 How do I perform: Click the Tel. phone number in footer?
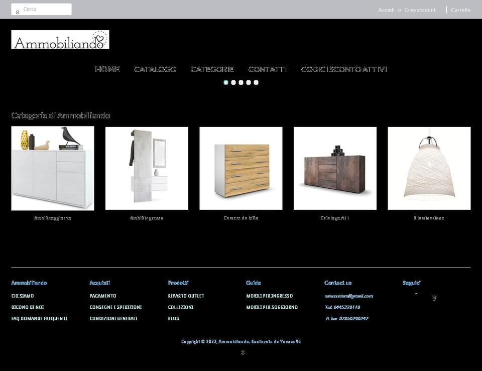pyautogui.click(x=342, y=307)
